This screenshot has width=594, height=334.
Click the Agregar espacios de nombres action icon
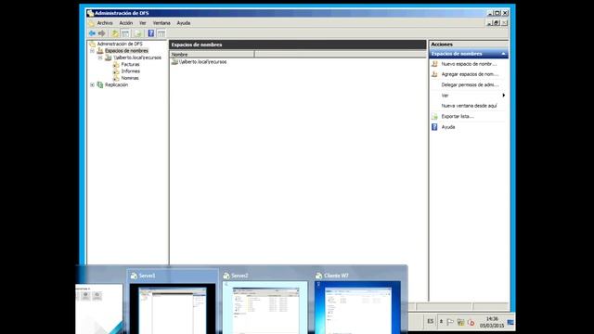point(434,74)
